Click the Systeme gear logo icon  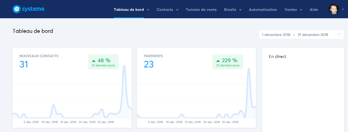17,9
